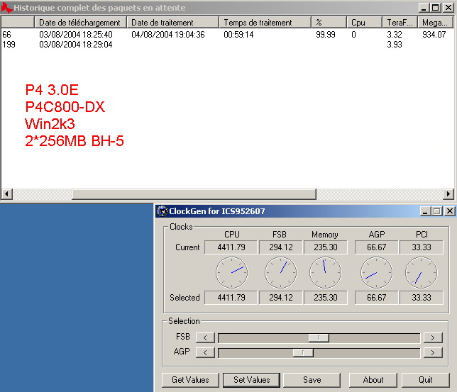Click the AGP clock dial gauge

pyautogui.click(x=377, y=273)
